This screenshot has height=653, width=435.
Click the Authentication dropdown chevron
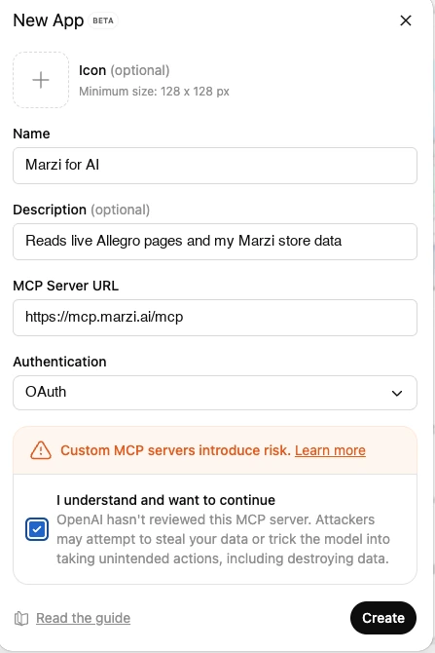coord(397,393)
